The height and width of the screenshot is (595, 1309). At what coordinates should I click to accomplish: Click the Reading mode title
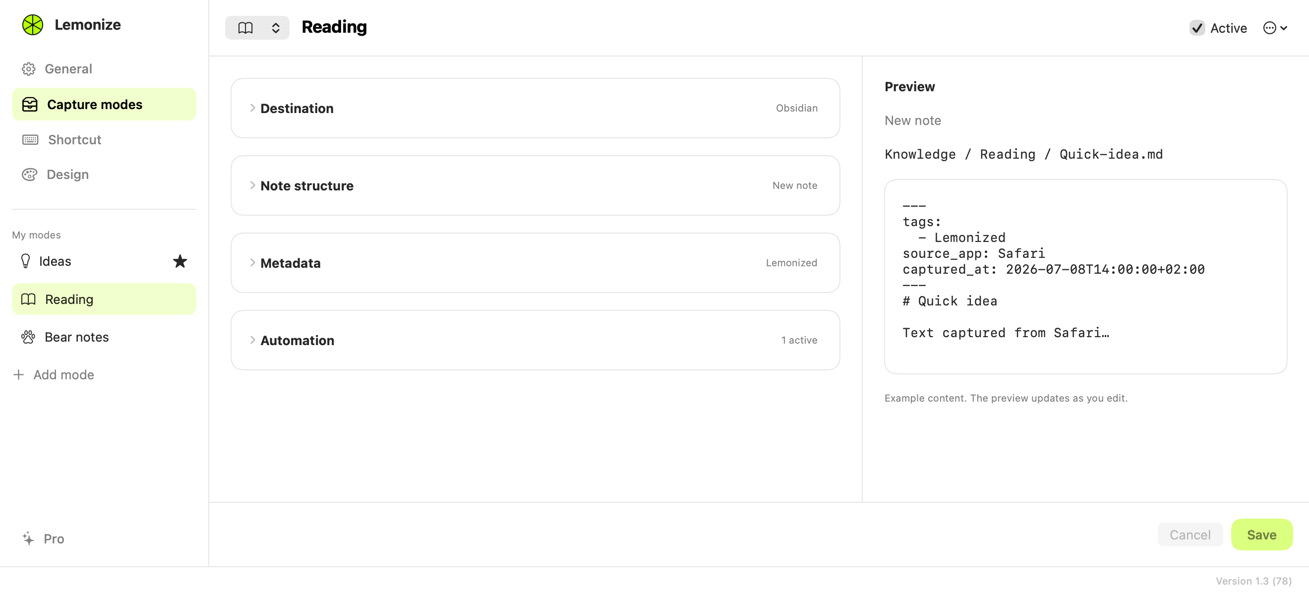point(334,27)
